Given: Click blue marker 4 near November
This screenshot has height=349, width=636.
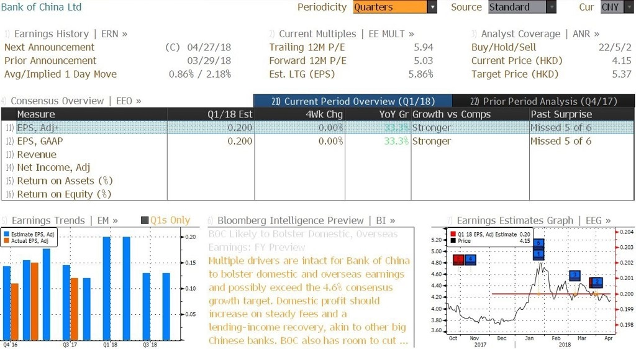Looking at the screenshot, I should 470,259.
